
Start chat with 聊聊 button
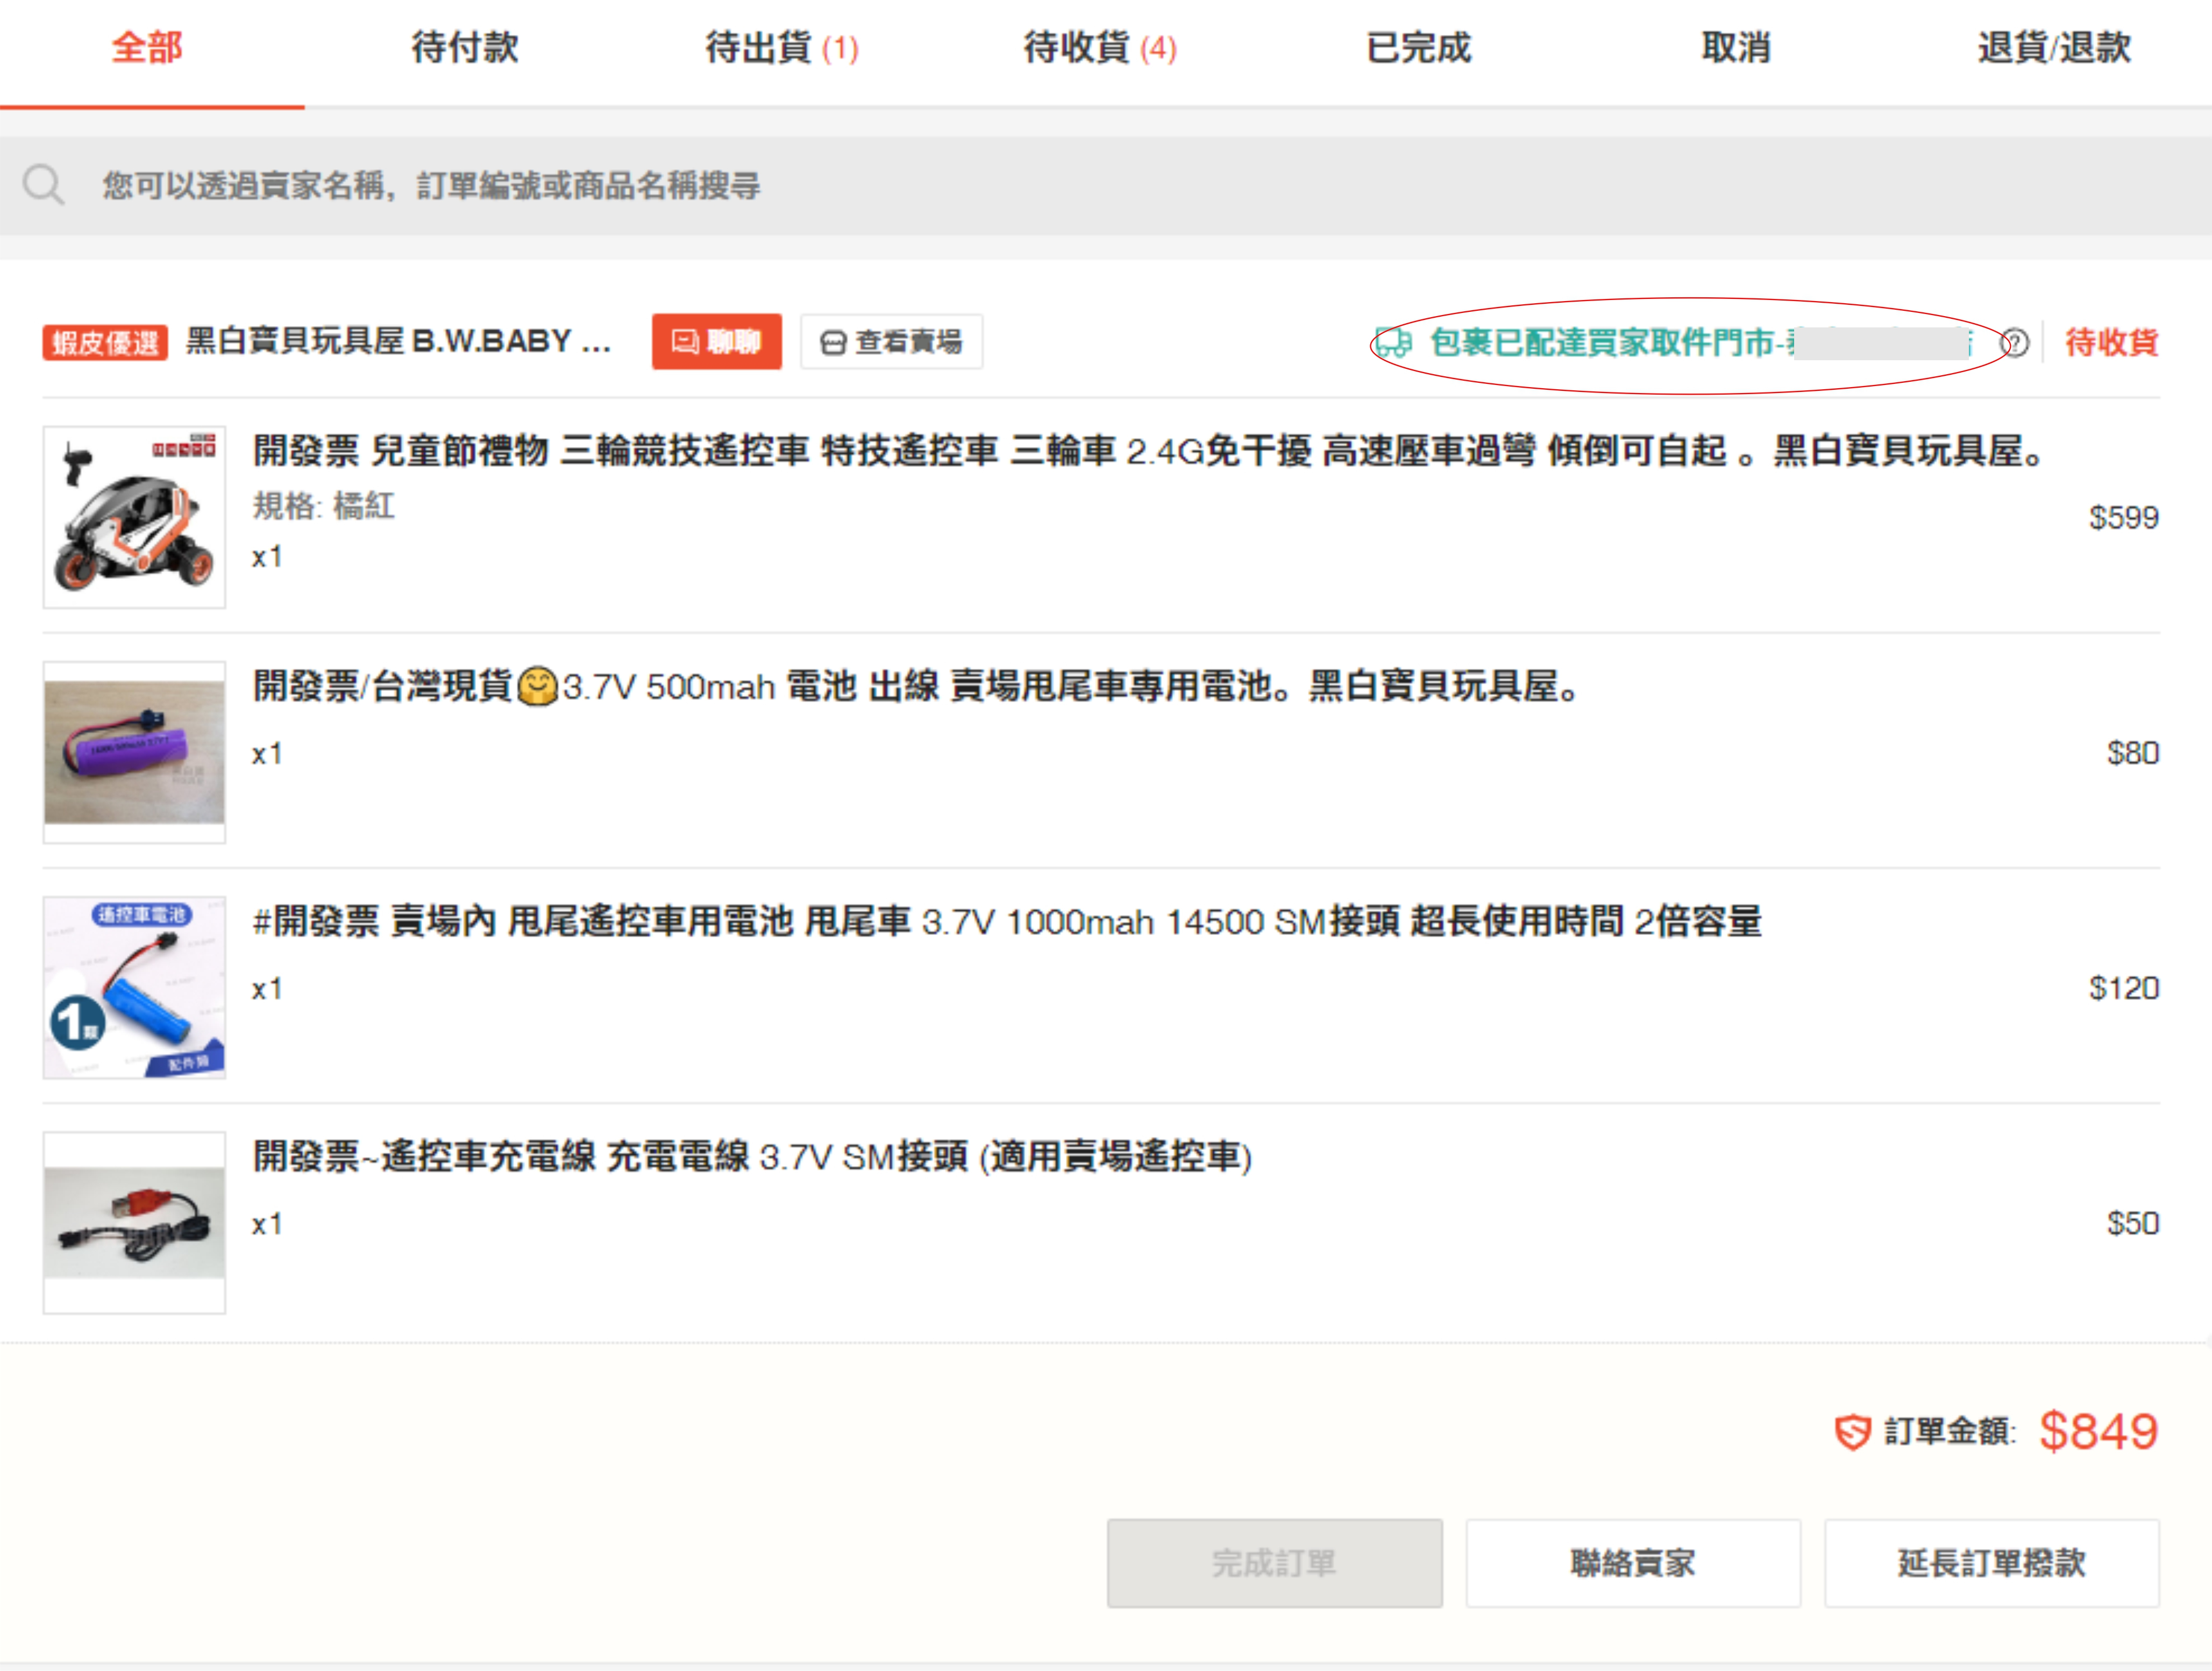(717, 342)
